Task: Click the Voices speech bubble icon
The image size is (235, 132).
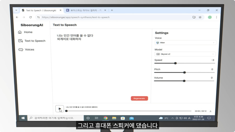Action: pos(21,50)
